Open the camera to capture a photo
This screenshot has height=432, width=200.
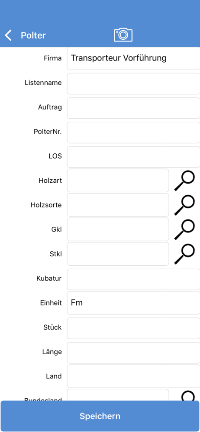(x=123, y=35)
